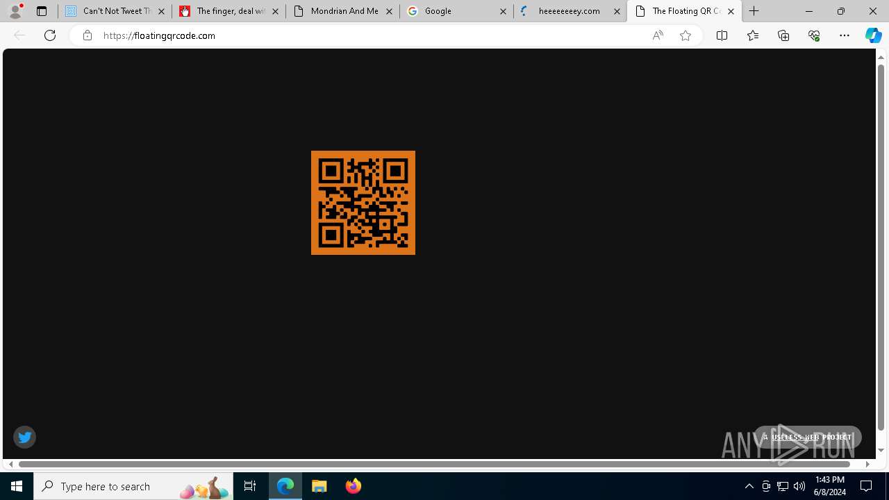Click the horizontal scrollbar thumb
889x500 pixels.
pyautogui.click(x=435, y=464)
